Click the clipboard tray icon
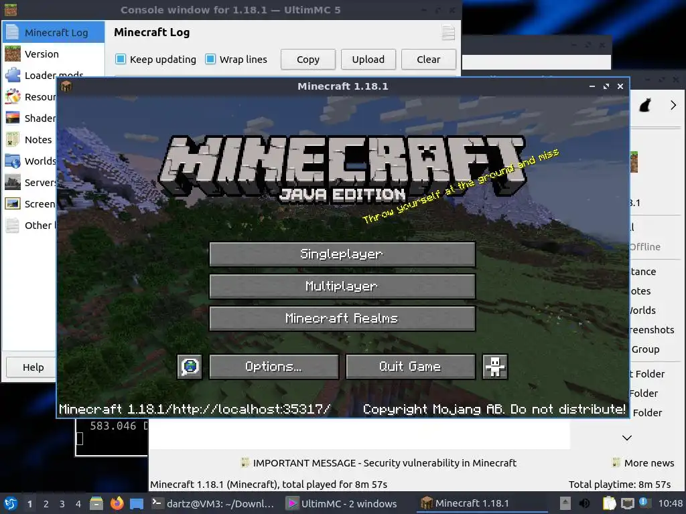 point(609,503)
